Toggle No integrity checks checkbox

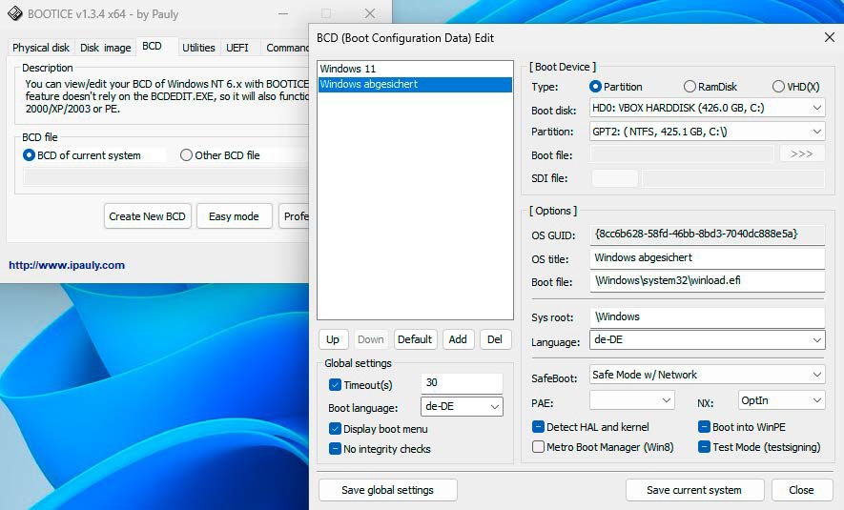(x=335, y=449)
